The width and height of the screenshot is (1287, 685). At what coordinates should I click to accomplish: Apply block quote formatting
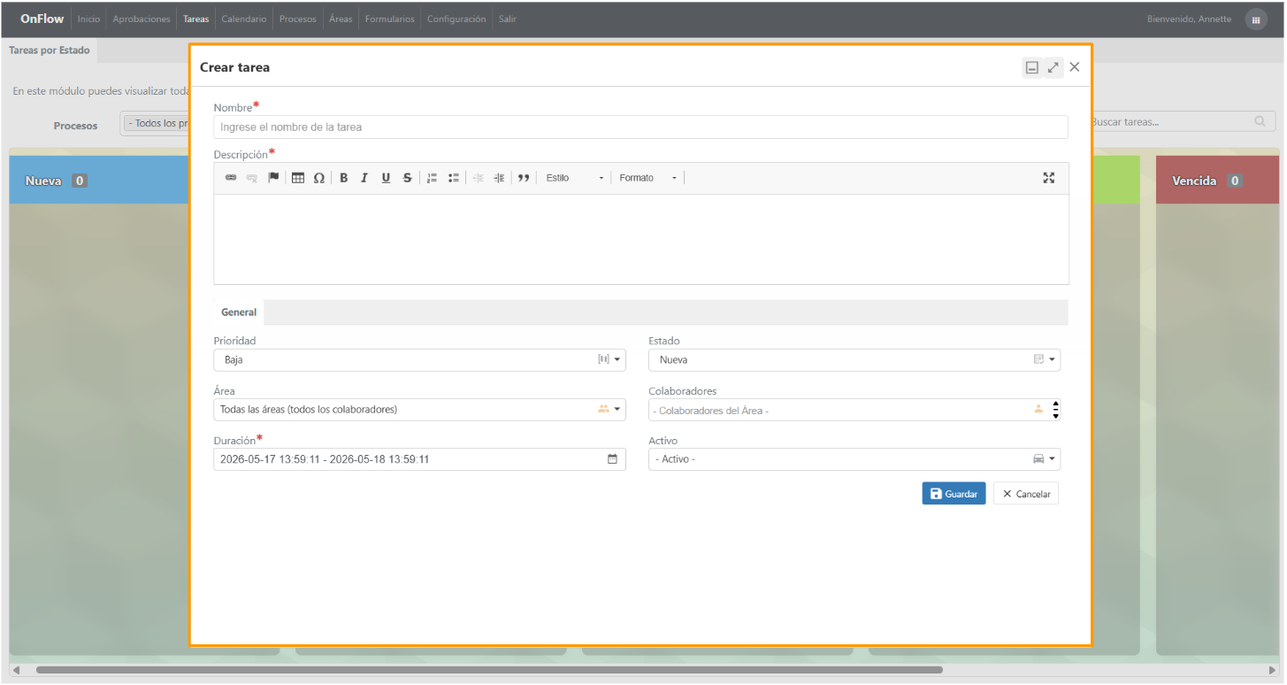click(x=524, y=178)
